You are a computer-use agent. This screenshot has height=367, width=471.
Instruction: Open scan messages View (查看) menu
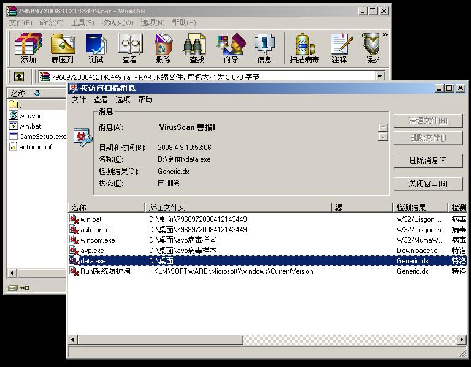[x=101, y=100]
